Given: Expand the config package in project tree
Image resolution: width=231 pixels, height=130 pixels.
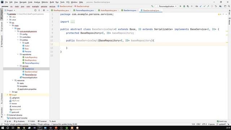Looking at the screenshot, I should coord(18,34).
